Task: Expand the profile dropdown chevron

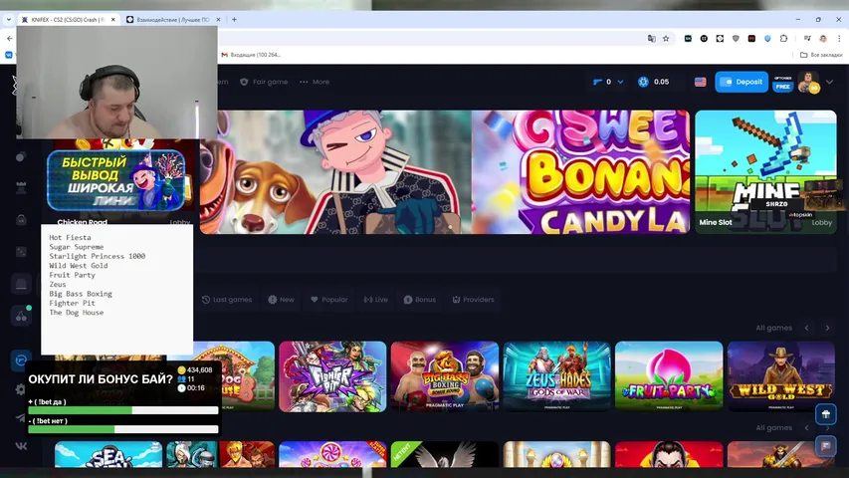Action: pyautogui.click(x=829, y=82)
